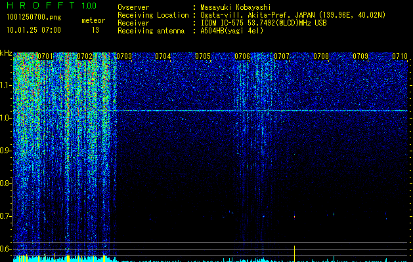Screen dimensions: 413x262
Task: Click the tall yellow meteor spike after 0707
Action: click(294, 253)
